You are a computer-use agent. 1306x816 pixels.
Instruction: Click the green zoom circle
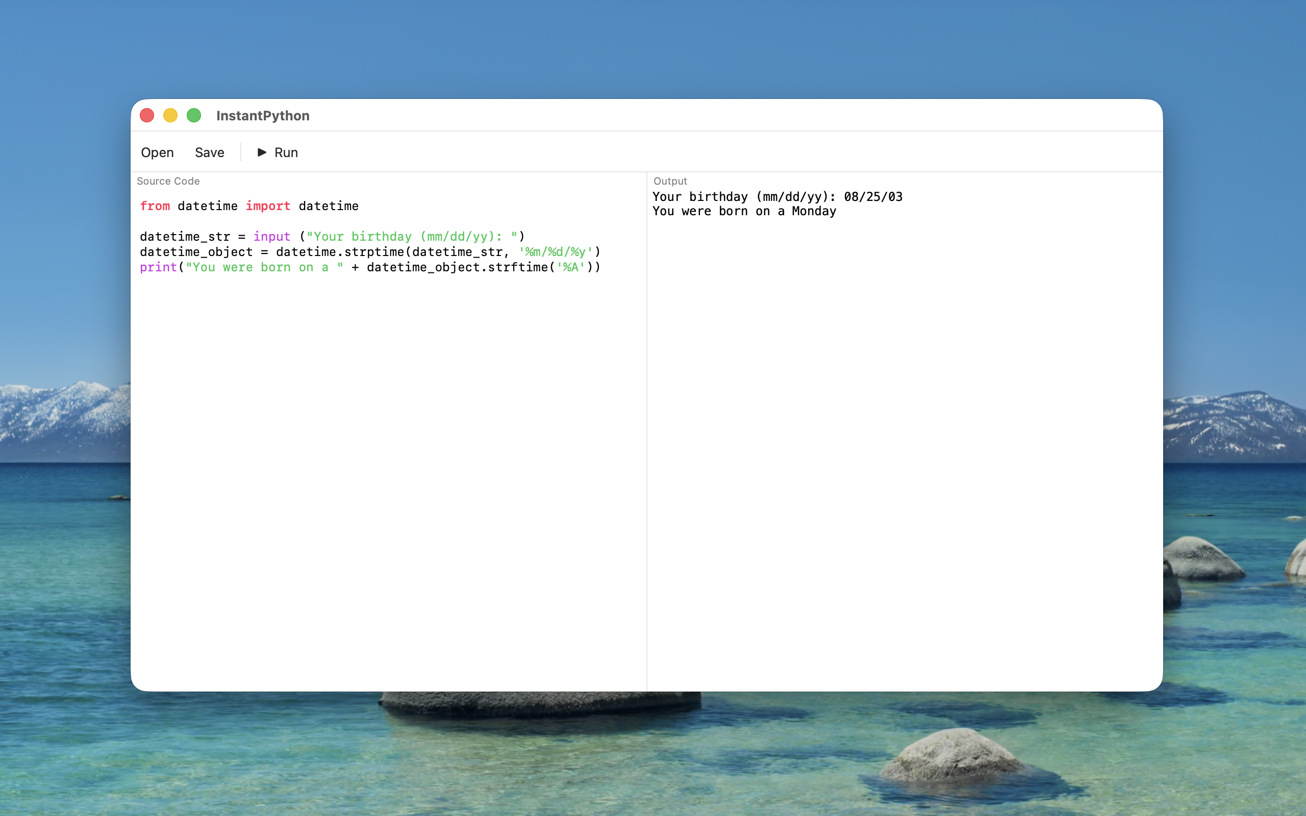pyautogui.click(x=194, y=115)
